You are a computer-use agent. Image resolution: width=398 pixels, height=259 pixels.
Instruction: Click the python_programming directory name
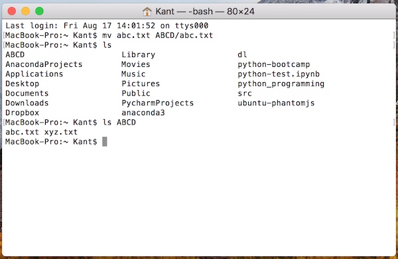[281, 84]
